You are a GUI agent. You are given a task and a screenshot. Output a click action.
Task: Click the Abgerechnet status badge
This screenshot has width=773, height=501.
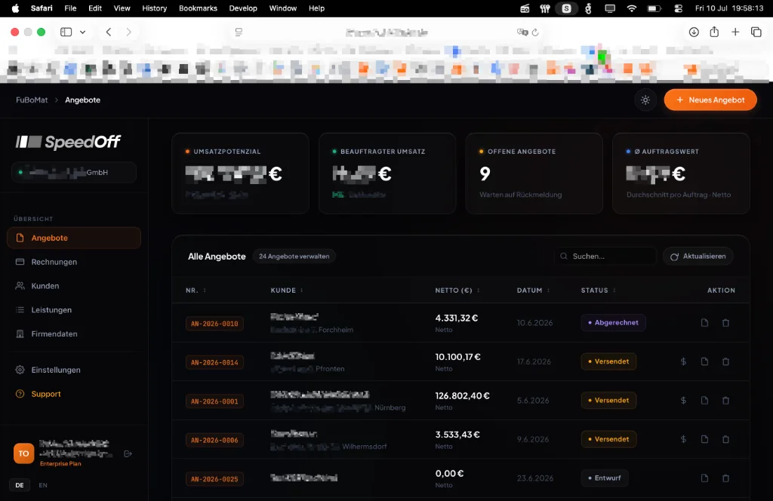click(x=613, y=323)
